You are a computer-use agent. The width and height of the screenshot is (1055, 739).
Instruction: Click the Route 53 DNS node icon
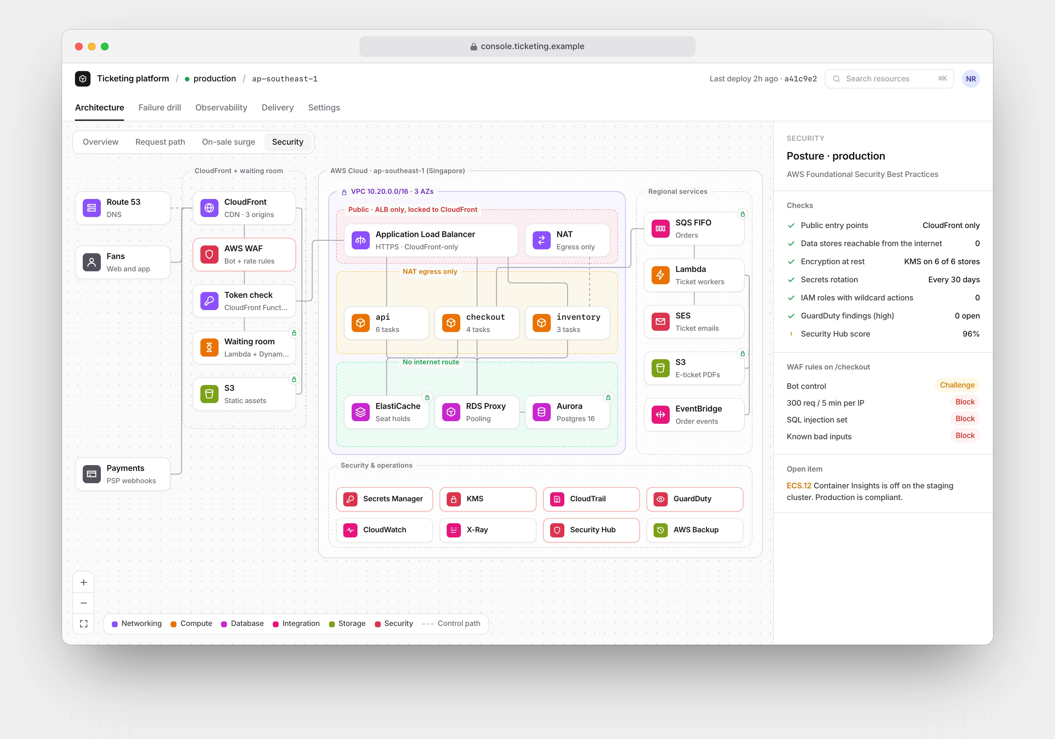(x=91, y=208)
